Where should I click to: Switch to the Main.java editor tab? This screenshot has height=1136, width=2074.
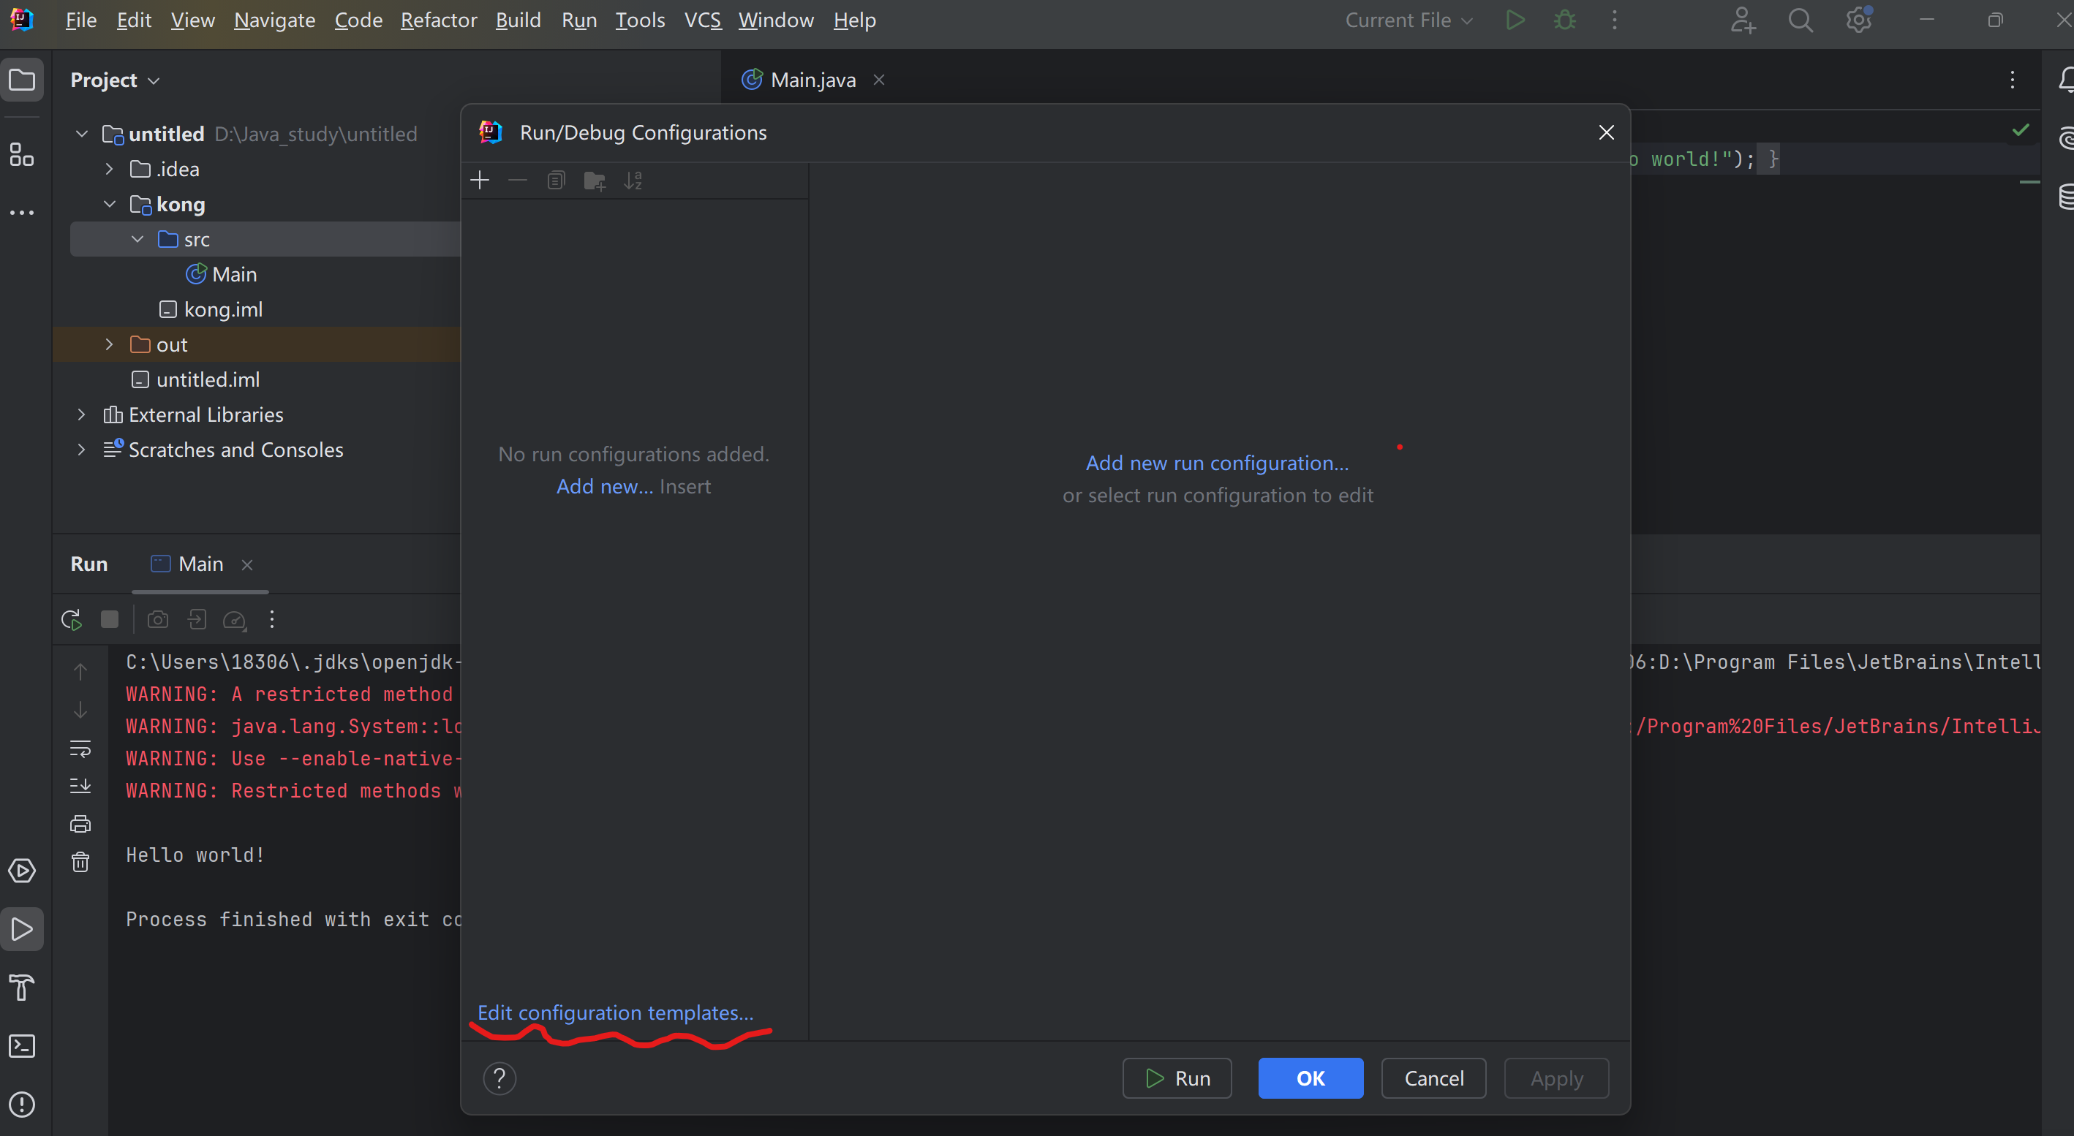click(812, 80)
